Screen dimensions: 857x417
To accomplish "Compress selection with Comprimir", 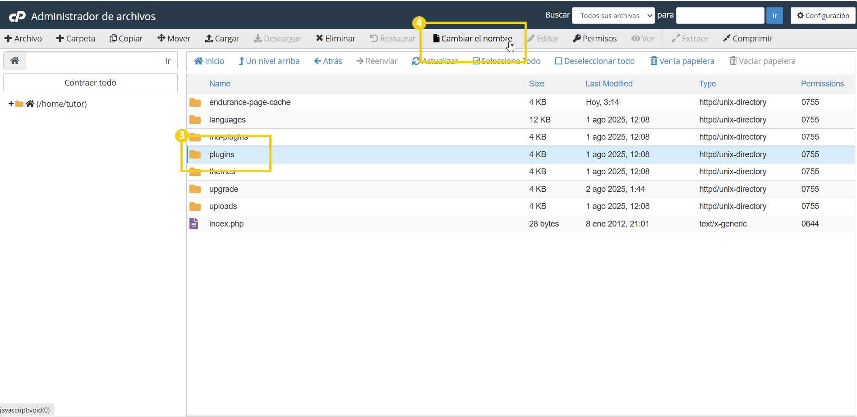I will [747, 39].
